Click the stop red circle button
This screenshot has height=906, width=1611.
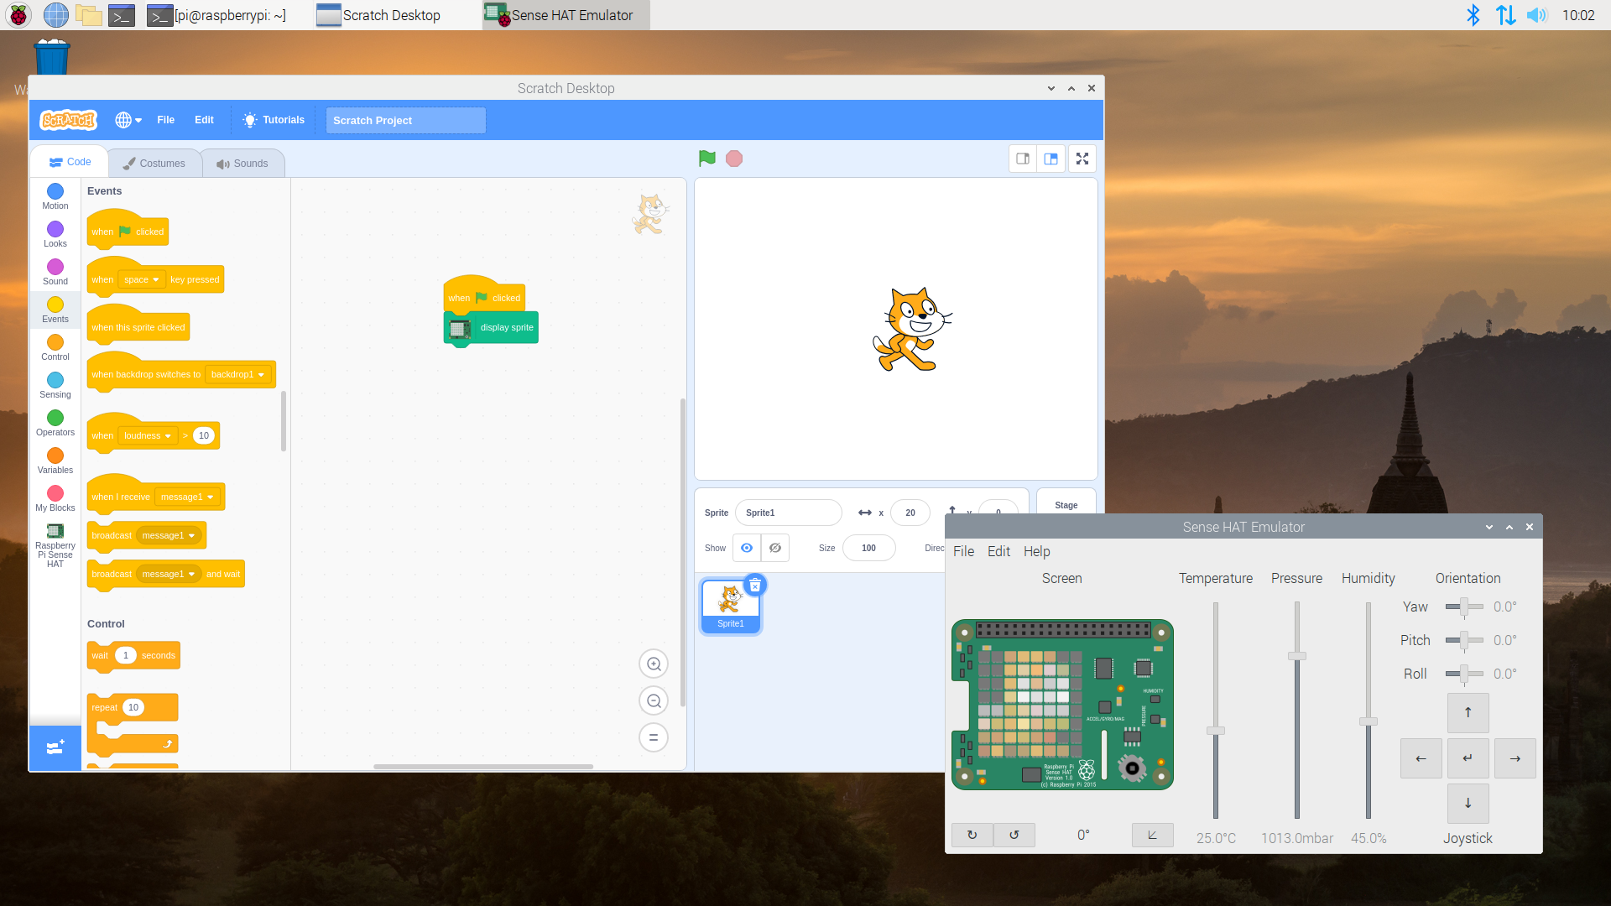733,159
